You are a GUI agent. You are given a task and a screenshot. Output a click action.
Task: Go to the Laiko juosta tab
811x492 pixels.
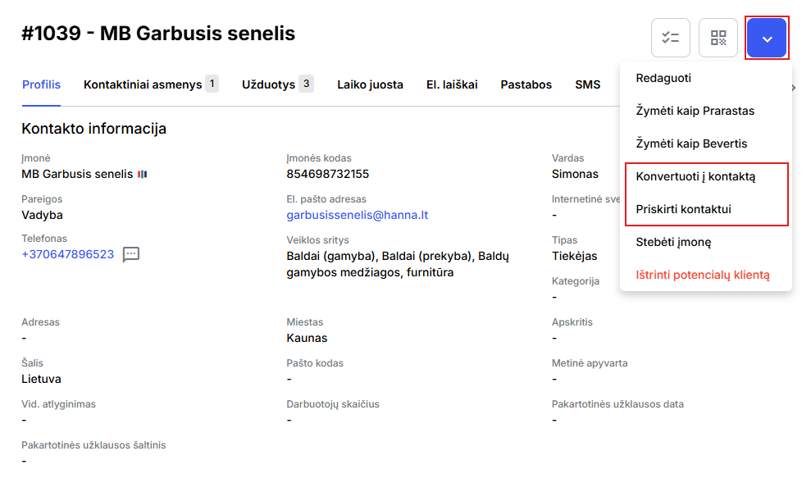point(371,84)
